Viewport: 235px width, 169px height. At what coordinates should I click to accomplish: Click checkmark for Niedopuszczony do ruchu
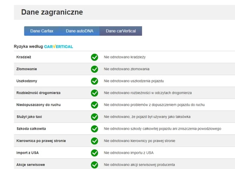[94, 105]
